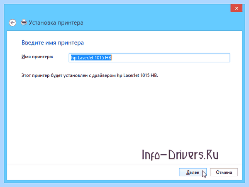Focus the Имя принтера input field

click(149, 58)
